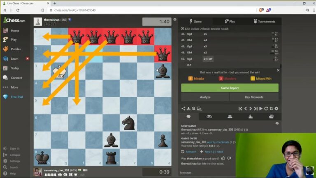Click the Game Report button
This screenshot has height=178, width=316.
[230, 88]
